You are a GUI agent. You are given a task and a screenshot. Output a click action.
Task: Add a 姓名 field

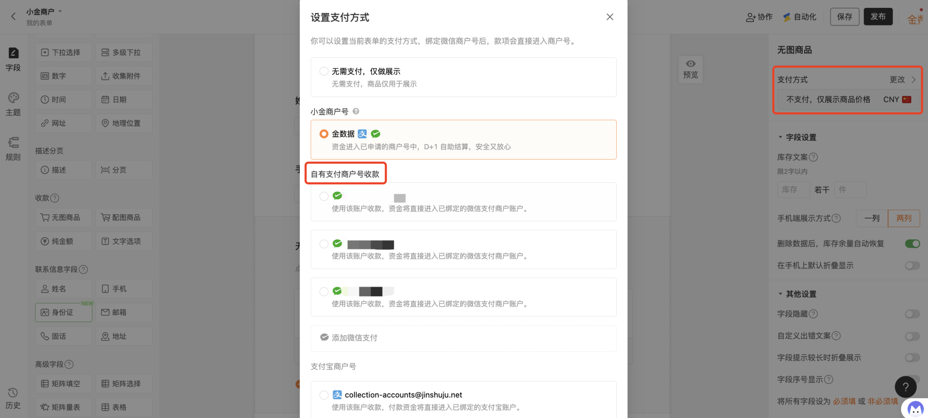[64, 289]
